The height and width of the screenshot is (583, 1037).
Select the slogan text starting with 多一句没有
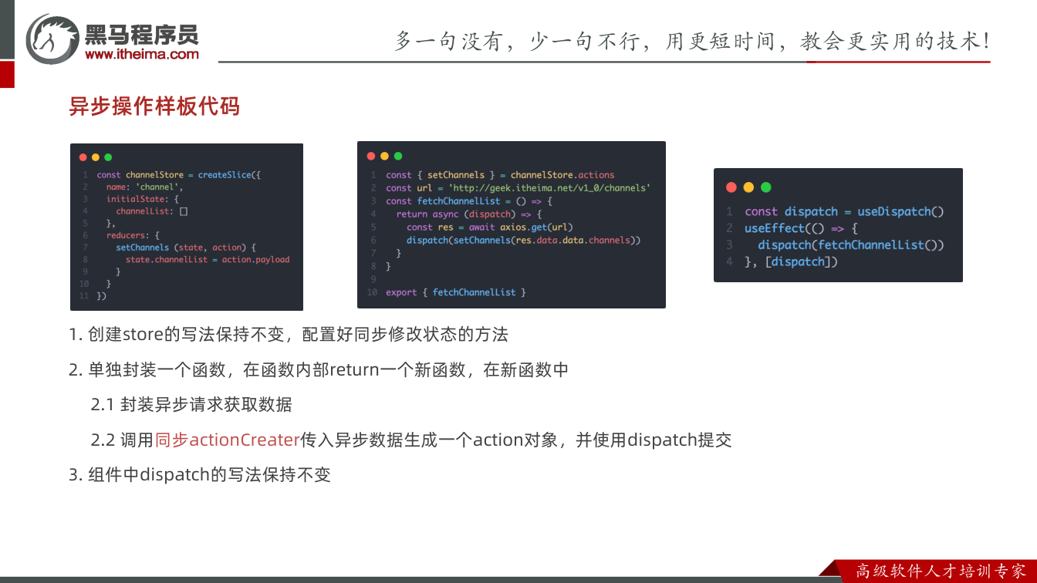(692, 41)
